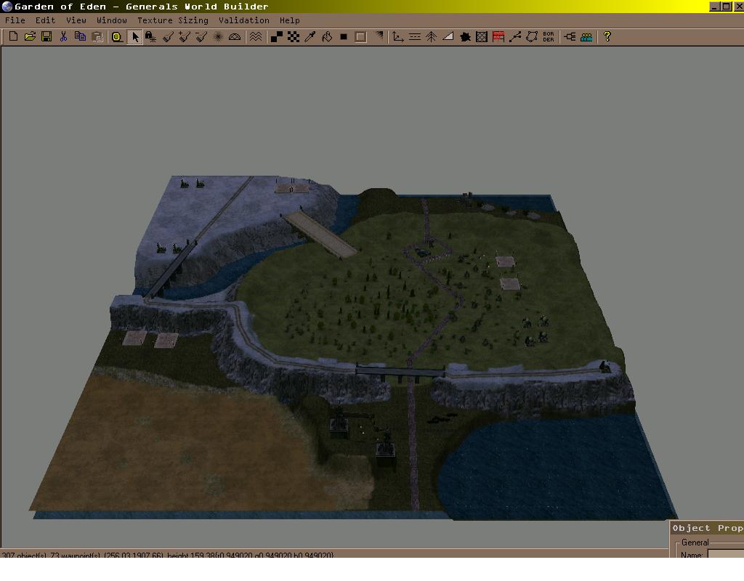Select the water waves tool

pos(256,36)
